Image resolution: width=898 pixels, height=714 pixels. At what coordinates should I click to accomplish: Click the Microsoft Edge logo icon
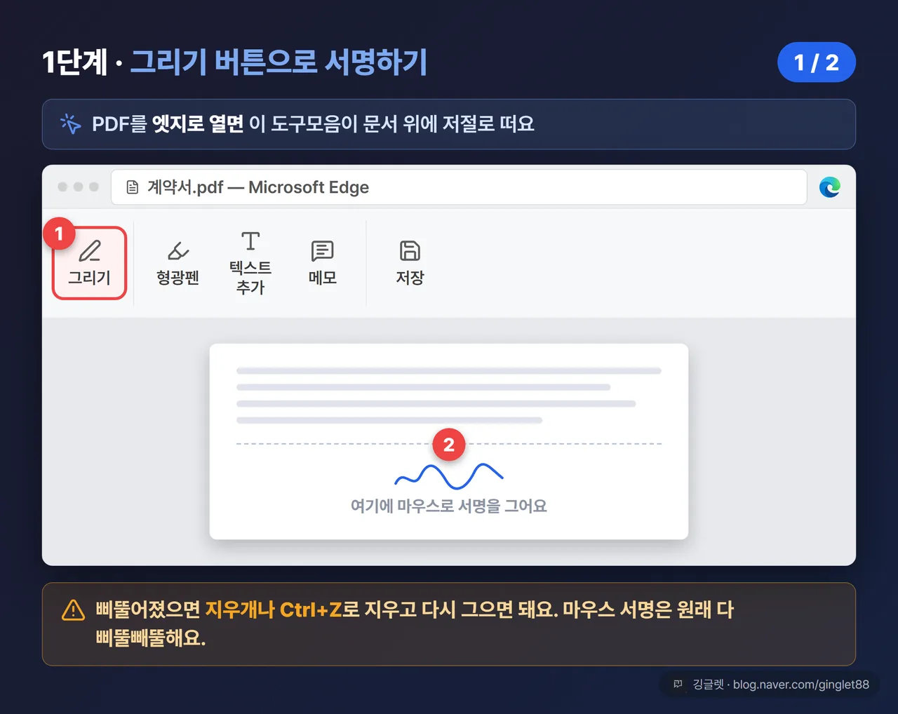point(830,187)
